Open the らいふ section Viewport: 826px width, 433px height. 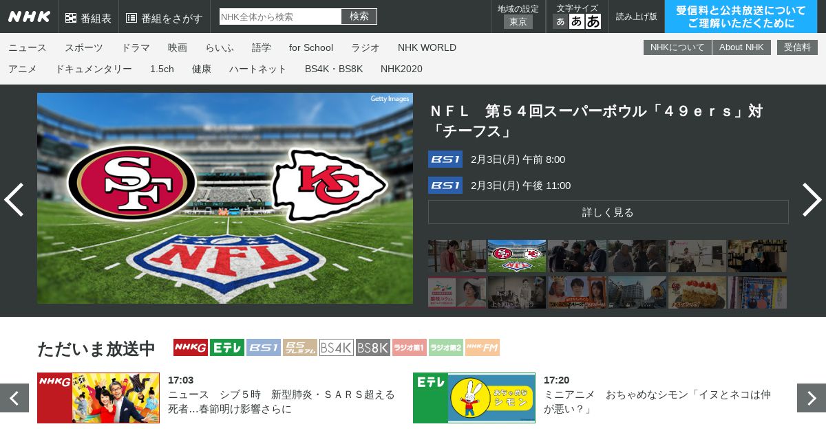pyautogui.click(x=220, y=47)
